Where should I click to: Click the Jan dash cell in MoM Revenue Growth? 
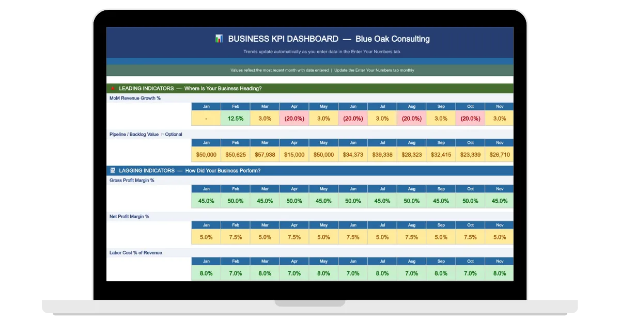(206, 118)
